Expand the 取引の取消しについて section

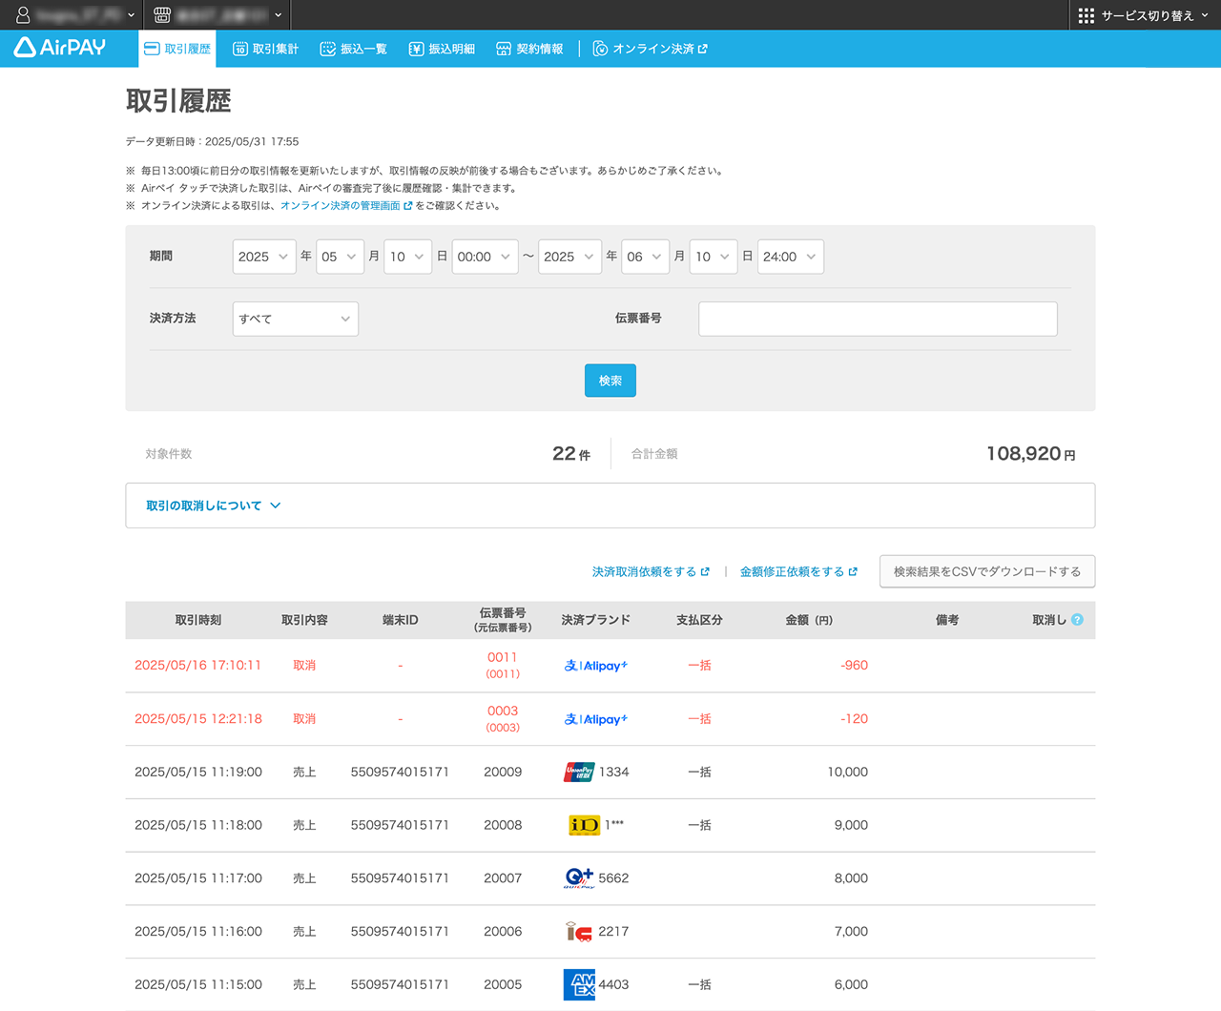213,505
